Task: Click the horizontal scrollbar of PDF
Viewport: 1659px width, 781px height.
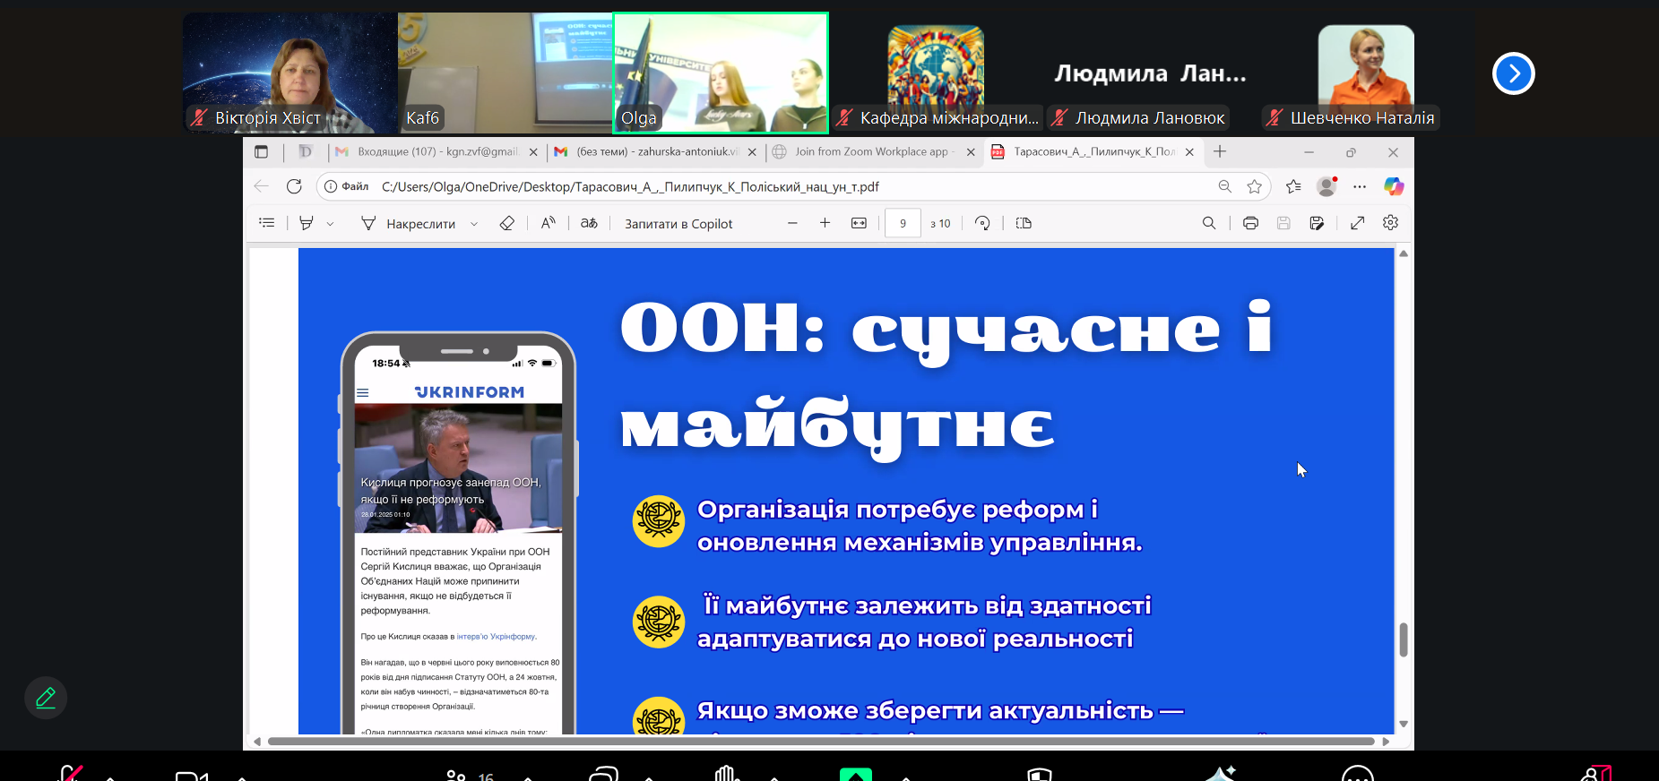Action: tap(821, 742)
